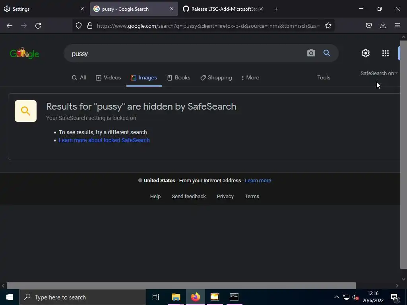The width and height of the screenshot is (407, 305).
Task: Open Learn more about locked SafeSearch link
Action: [x=104, y=140]
